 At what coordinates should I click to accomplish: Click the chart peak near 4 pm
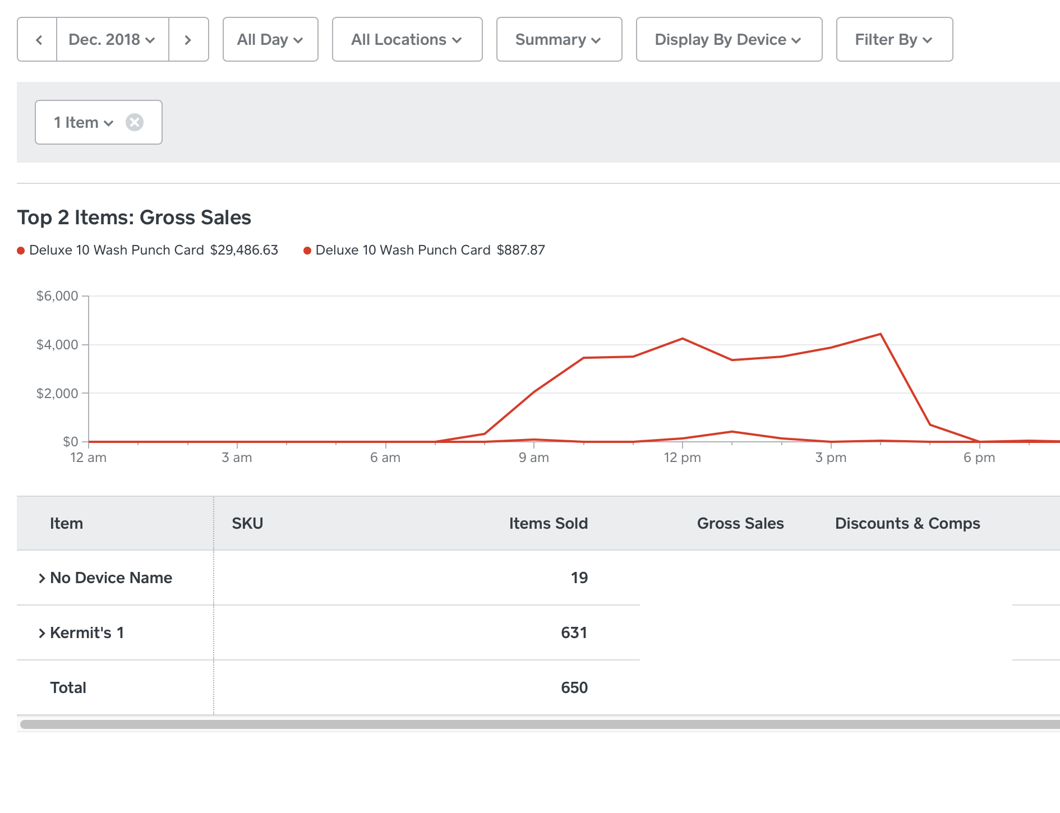click(x=881, y=335)
